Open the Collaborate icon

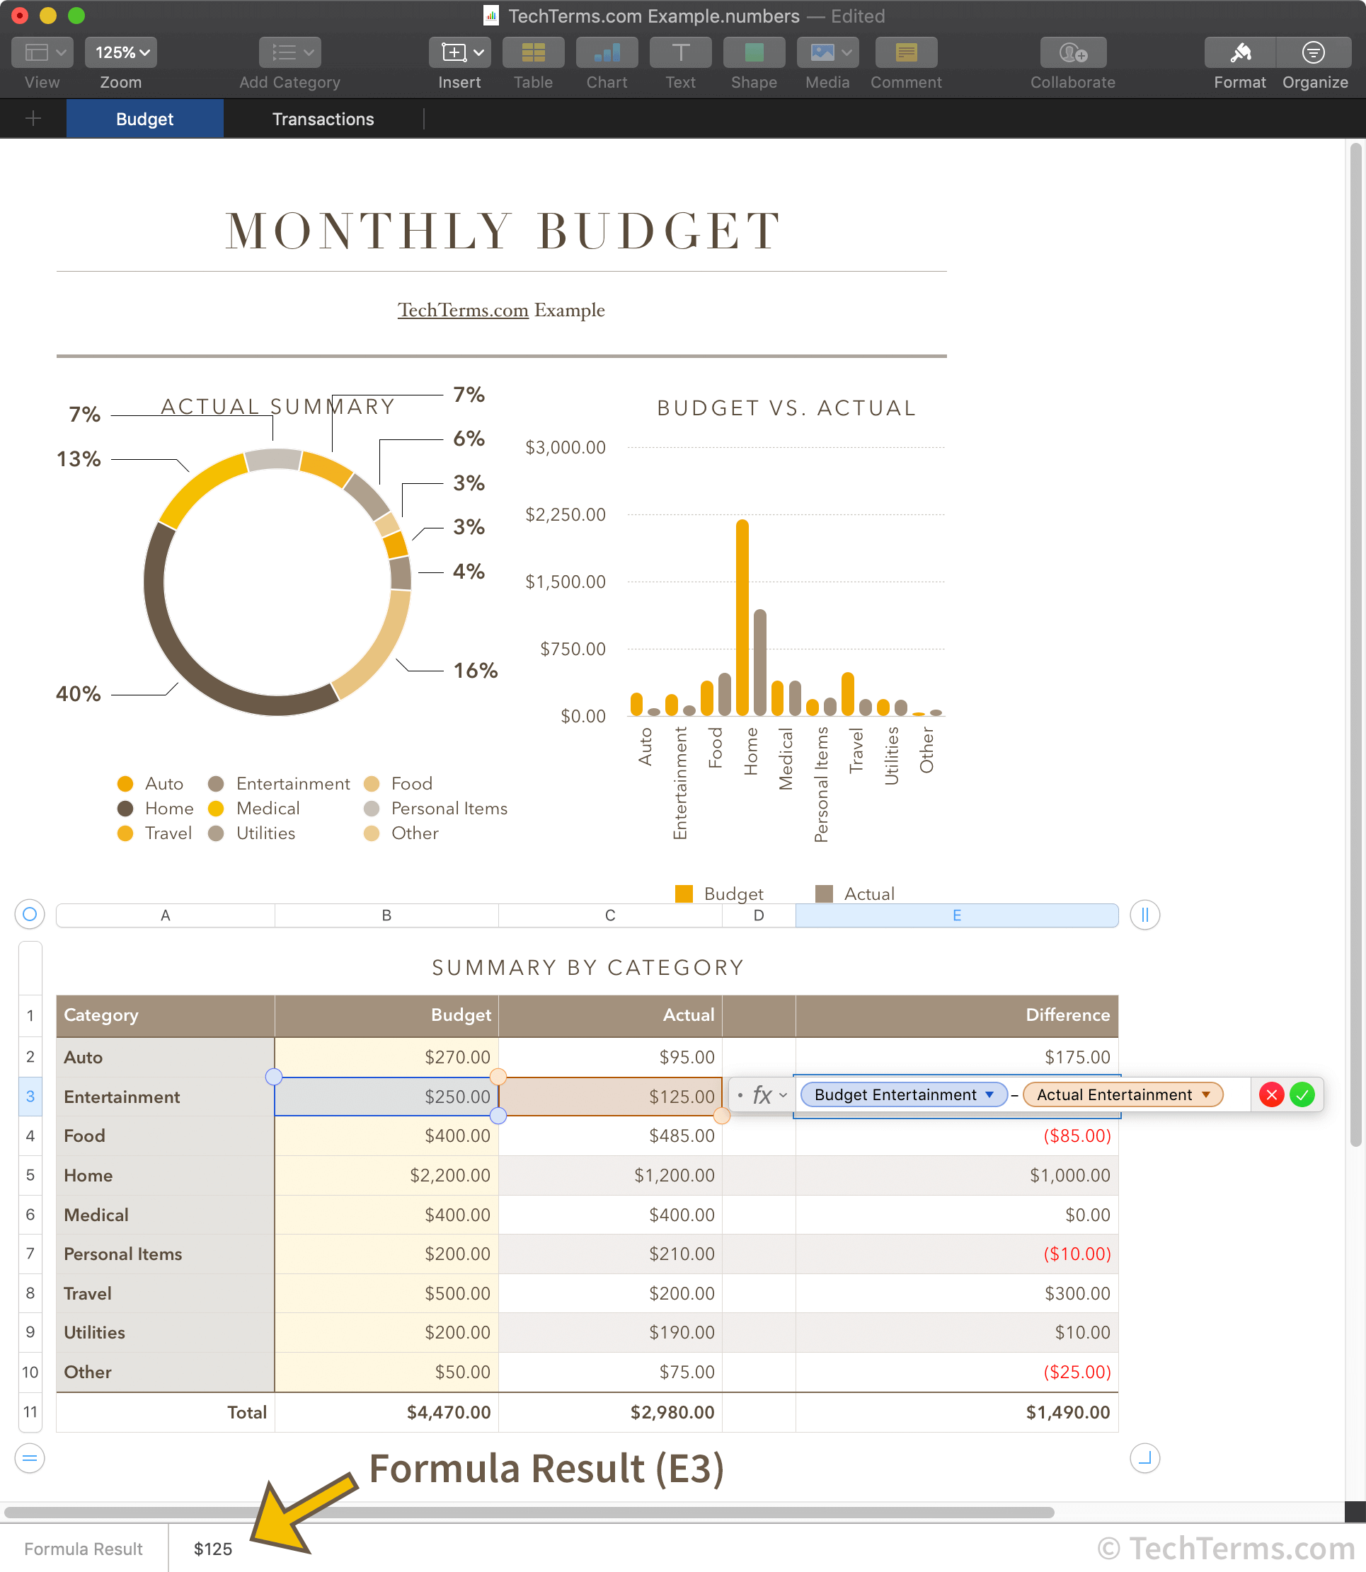[x=1072, y=52]
